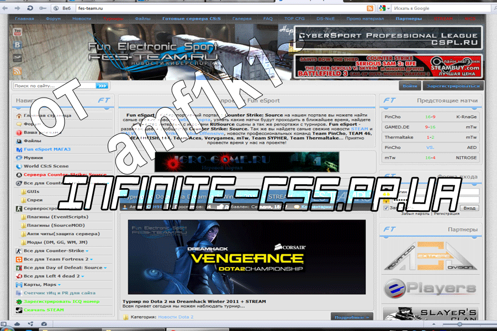Image resolution: width=497 pixels, height=331 pixels.
Task: Expand Все для Day of Defeat: Source arrow
Action: pos(105,268)
